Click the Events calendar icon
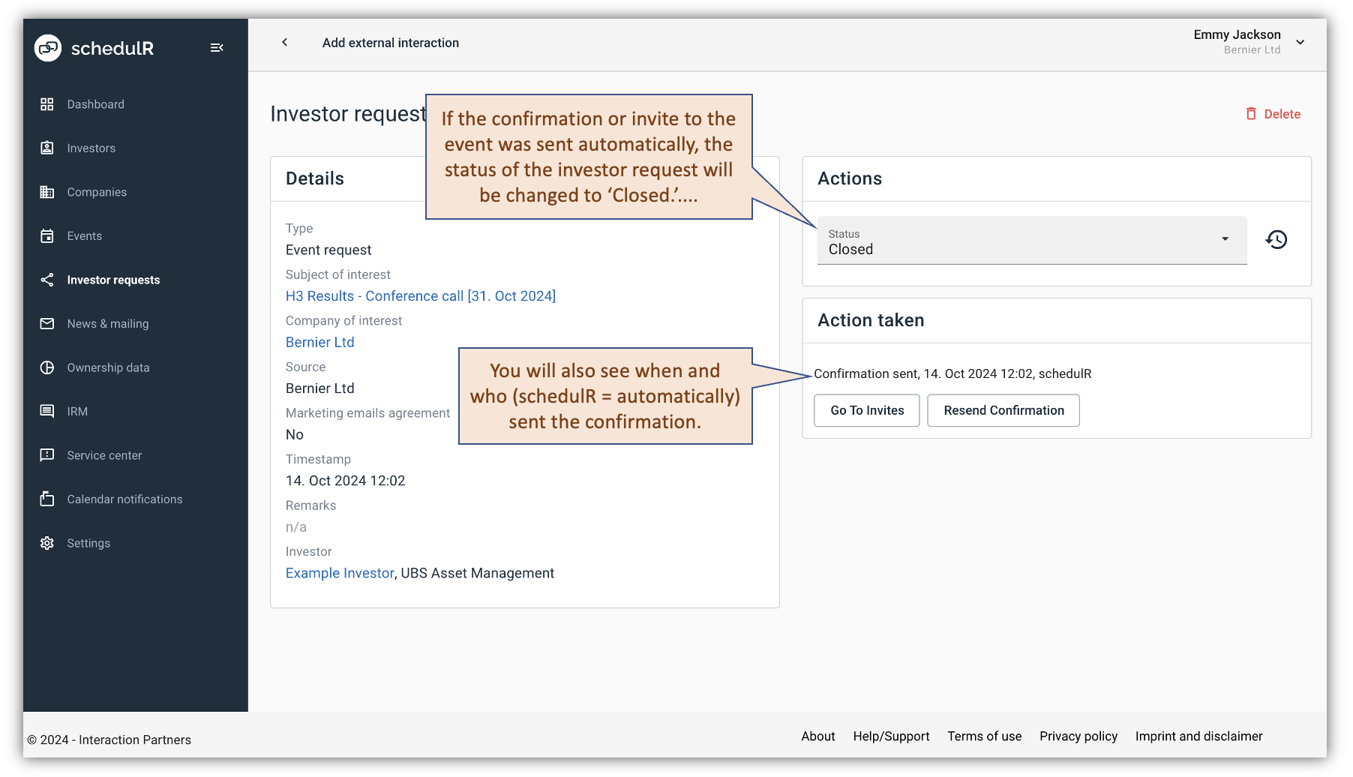The width and height of the screenshot is (1353, 777). [x=46, y=235]
